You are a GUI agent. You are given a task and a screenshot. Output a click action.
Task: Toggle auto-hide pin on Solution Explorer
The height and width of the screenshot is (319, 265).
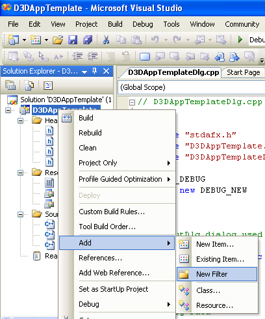[x=95, y=71]
